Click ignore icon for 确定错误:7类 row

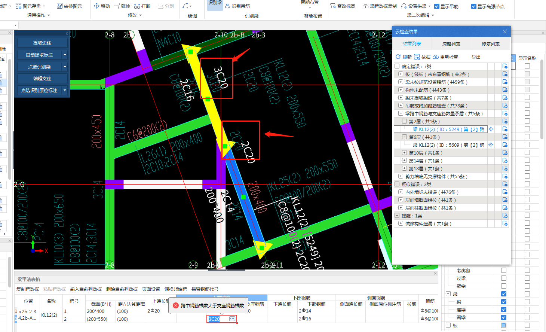coord(505,66)
